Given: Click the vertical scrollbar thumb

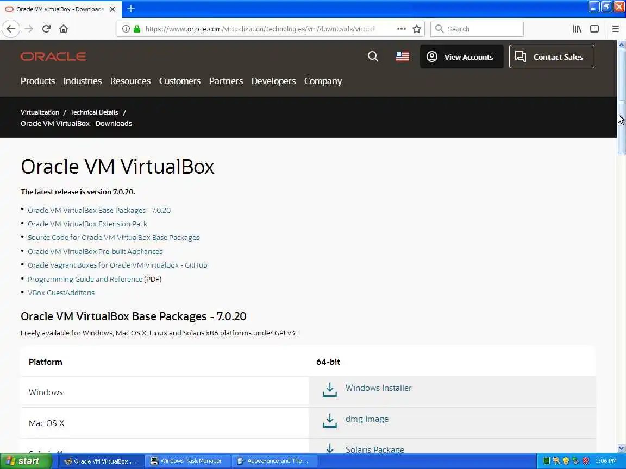Looking at the screenshot, I should [x=621, y=102].
